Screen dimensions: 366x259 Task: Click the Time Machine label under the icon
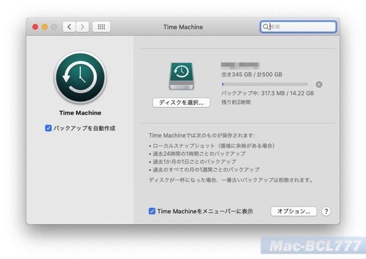pos(80,113)
